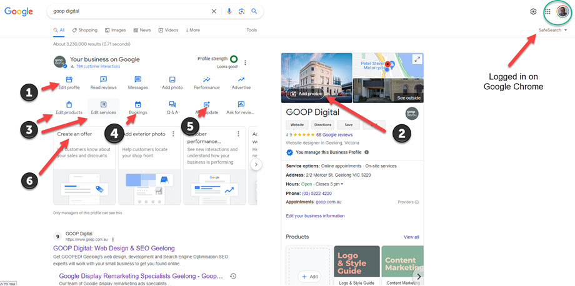Click the Q & A icon
Image resolution: width=575 pixels, height=286 pixels.
point(172,105)
